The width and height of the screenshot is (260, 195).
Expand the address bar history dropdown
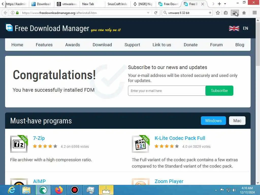(148, 13)
